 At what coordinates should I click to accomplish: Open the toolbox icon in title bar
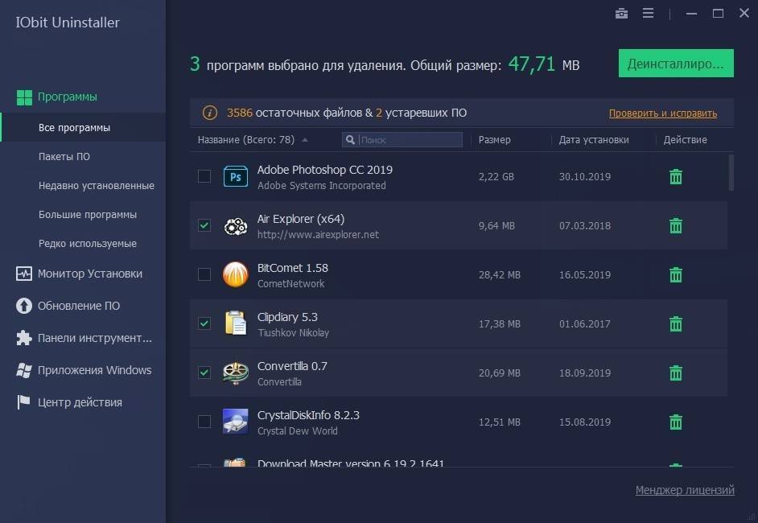tap(621, 14)
